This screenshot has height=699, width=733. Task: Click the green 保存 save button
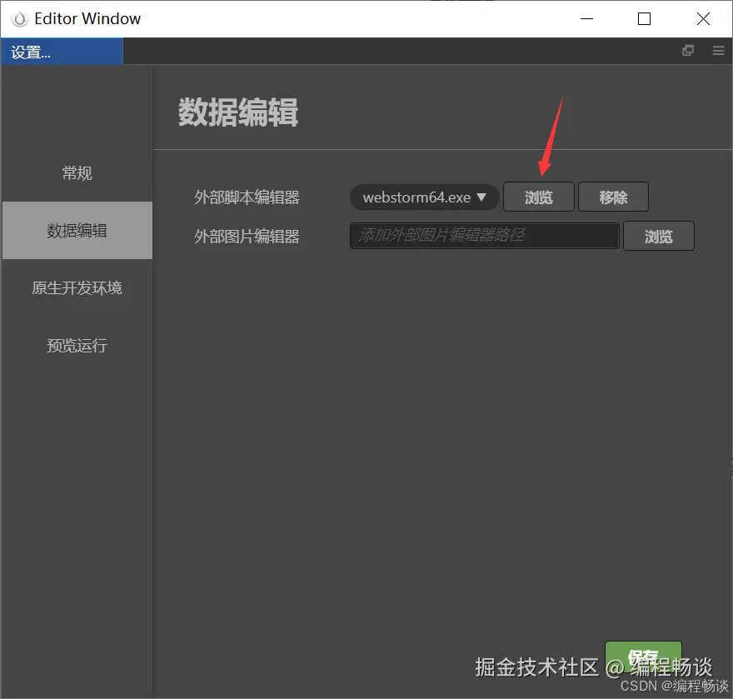point(643,657)
